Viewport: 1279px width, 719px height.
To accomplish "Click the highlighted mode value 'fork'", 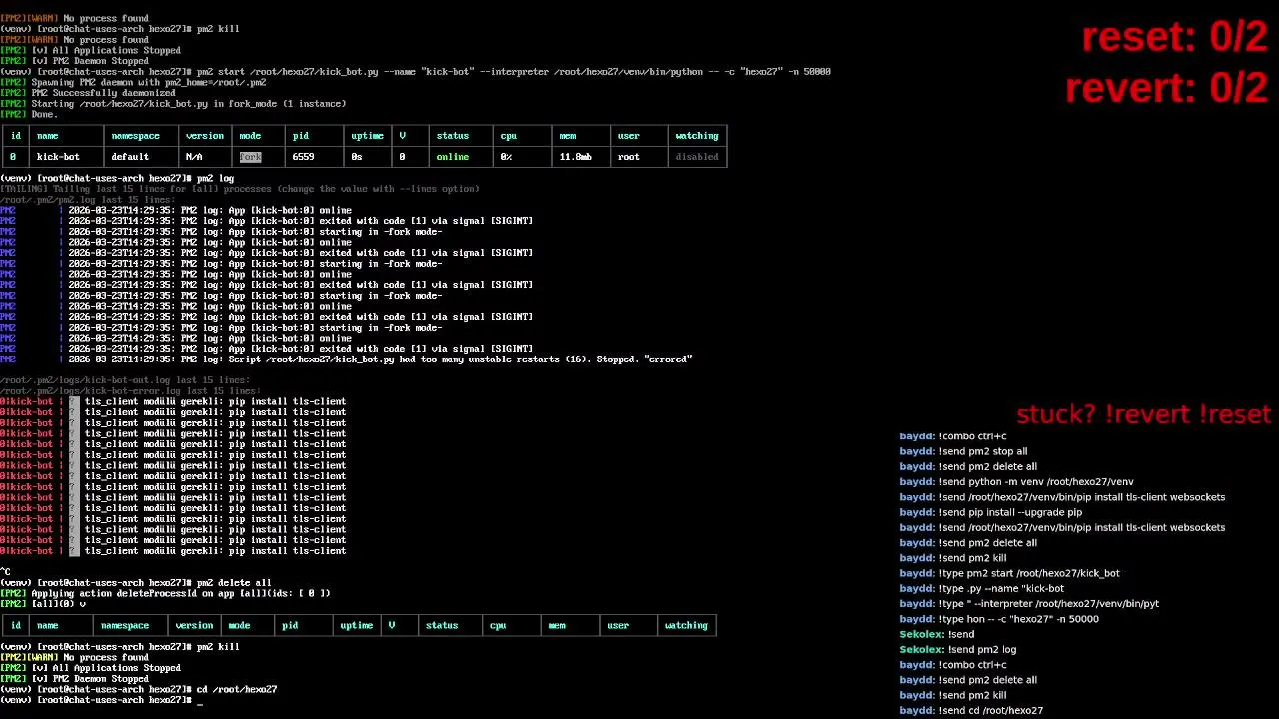I will [x=250, y=157].
